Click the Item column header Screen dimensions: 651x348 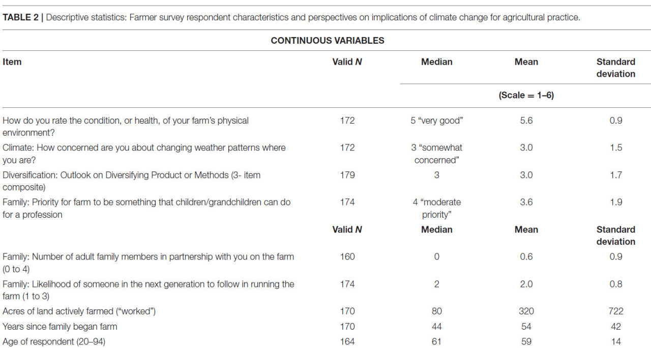12,62
